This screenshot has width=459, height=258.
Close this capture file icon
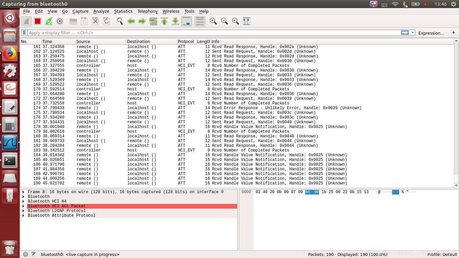[x=95, y=21]
